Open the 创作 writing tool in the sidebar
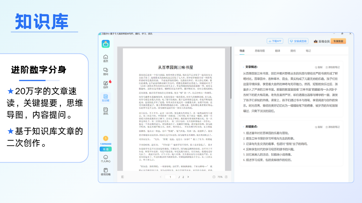 pyautogui.click(x=106, y=85)
